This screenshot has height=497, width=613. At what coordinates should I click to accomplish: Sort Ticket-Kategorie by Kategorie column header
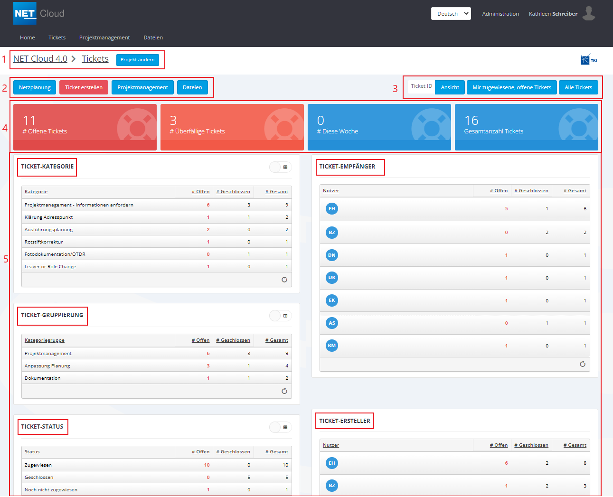36,192
